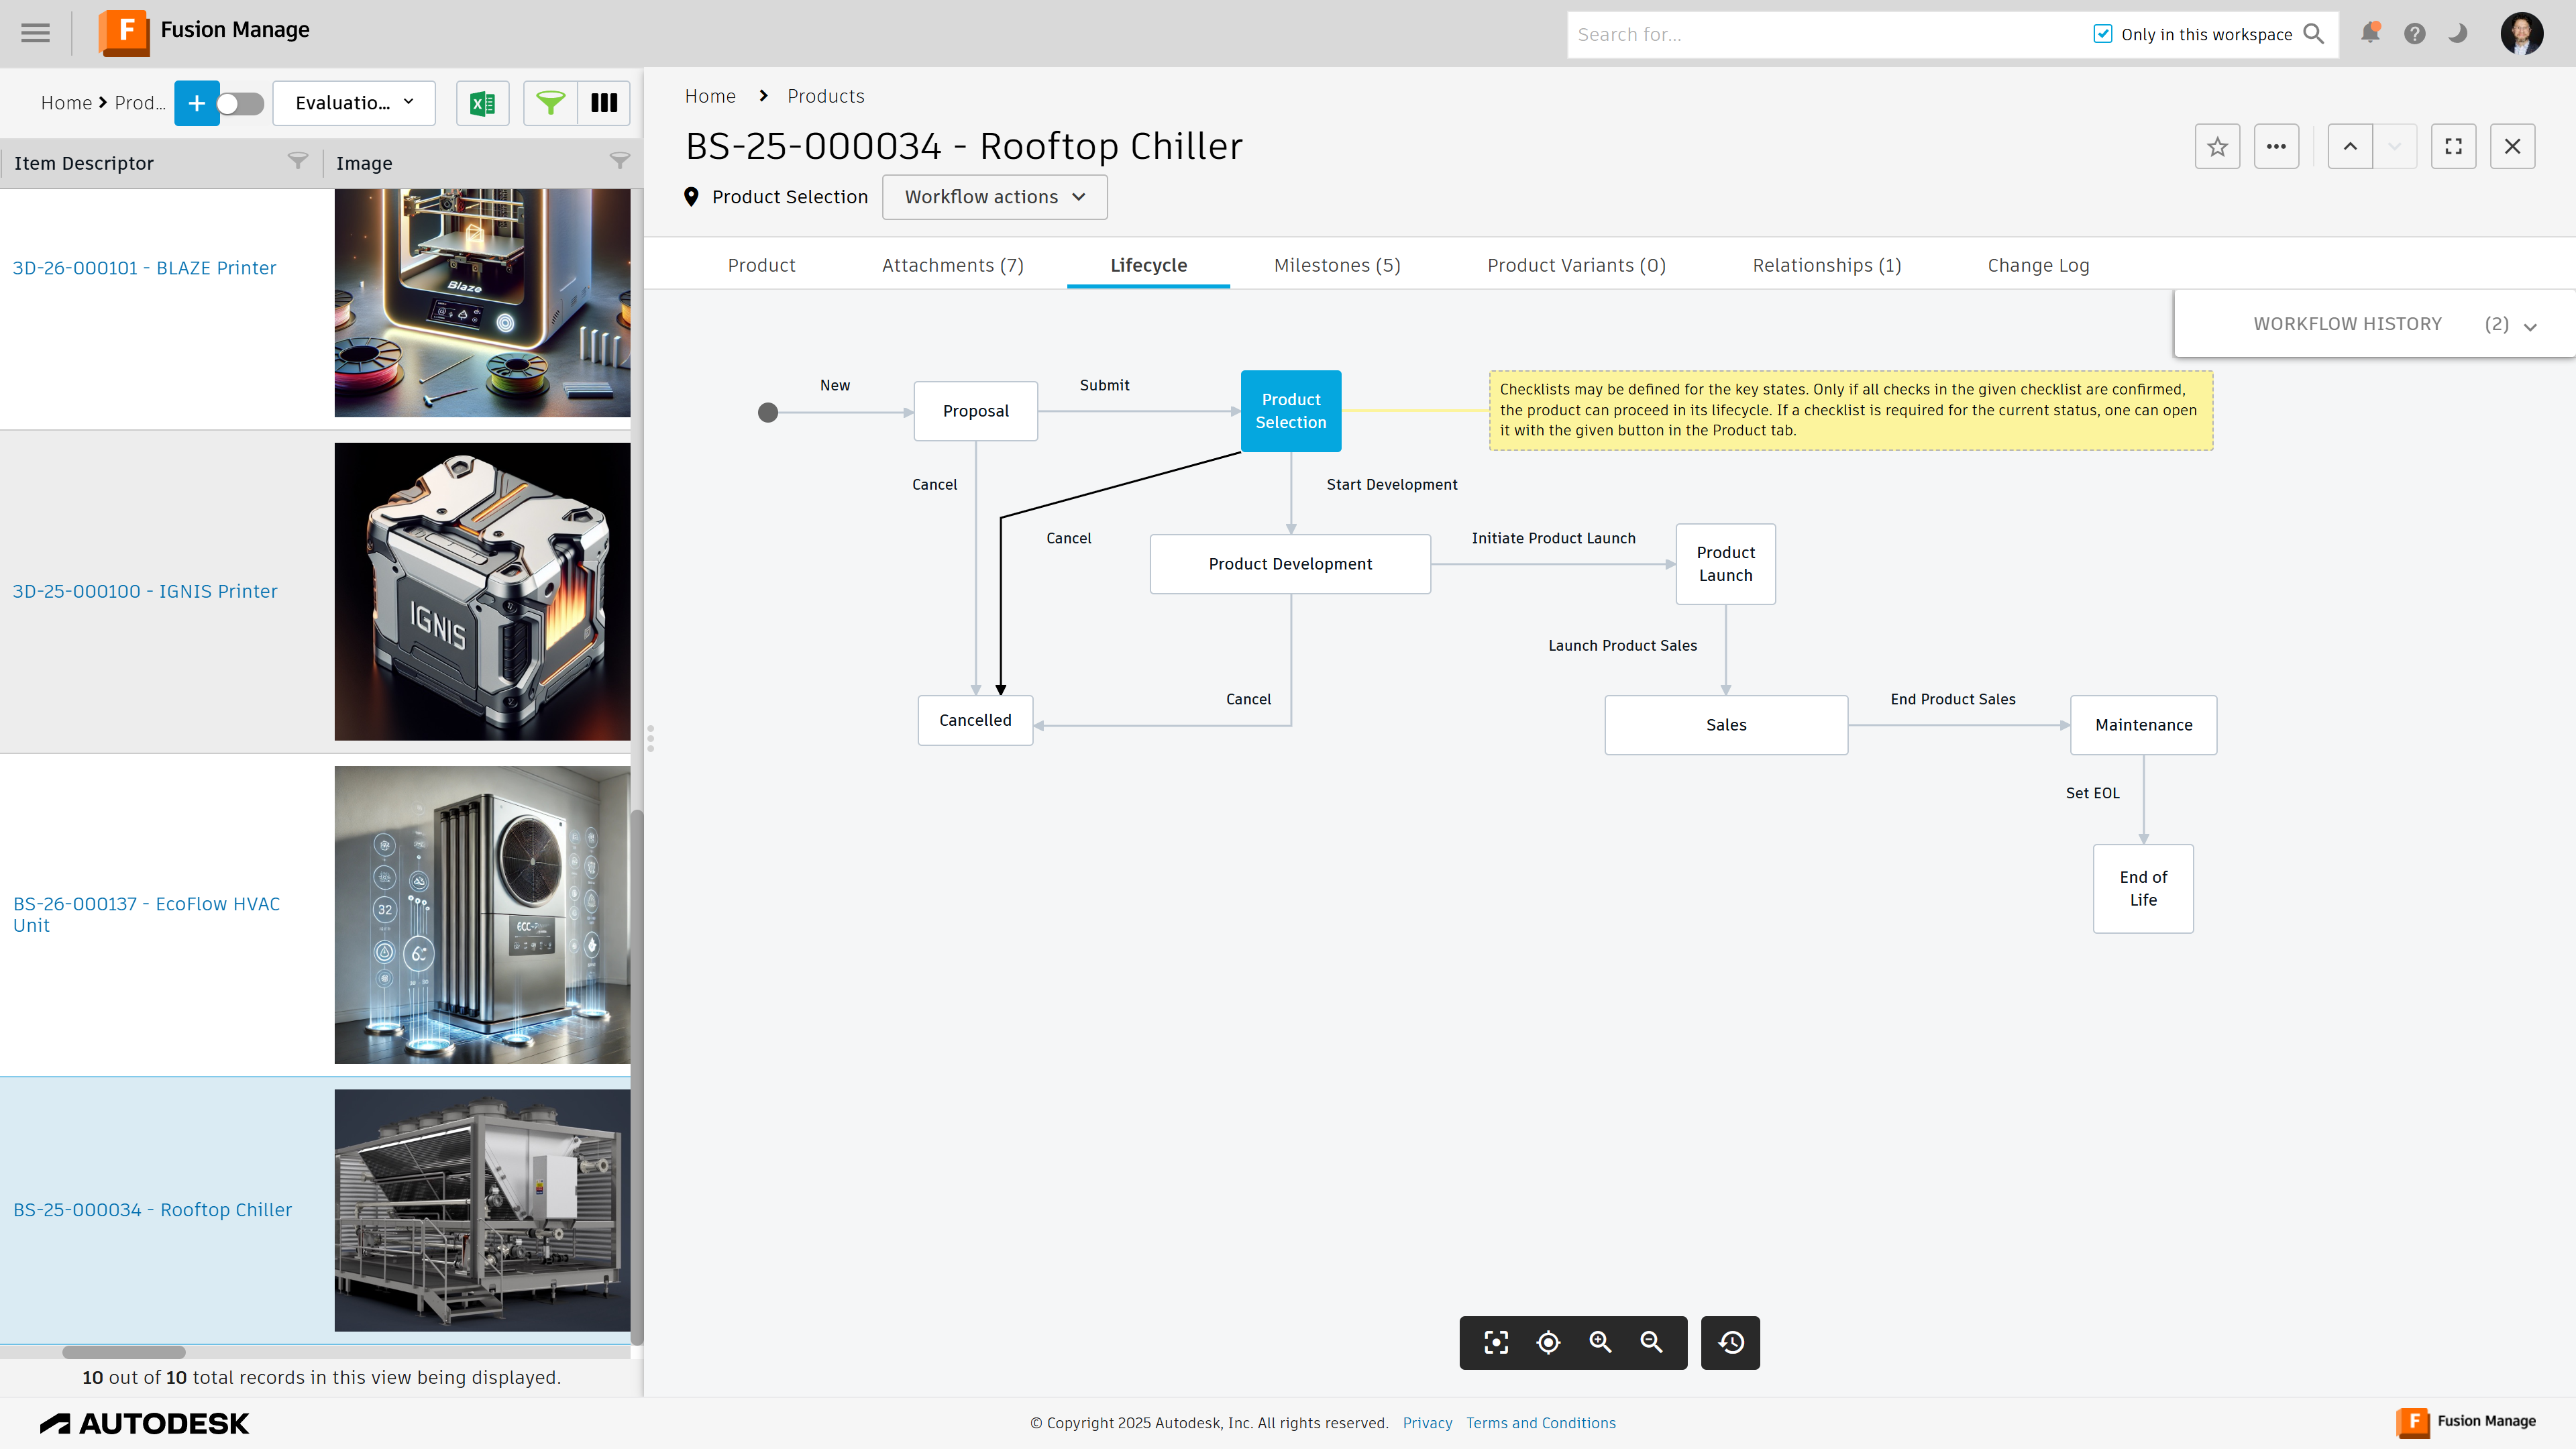Bookmark item with the star icon
This screenshot has width=2576, height=1449.
pos(2217,147)
